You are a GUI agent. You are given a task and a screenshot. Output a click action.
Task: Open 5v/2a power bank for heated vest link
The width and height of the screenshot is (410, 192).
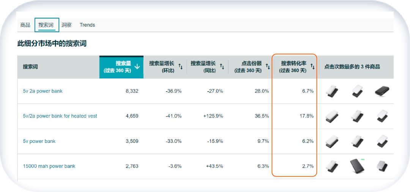tap(60, 116)
